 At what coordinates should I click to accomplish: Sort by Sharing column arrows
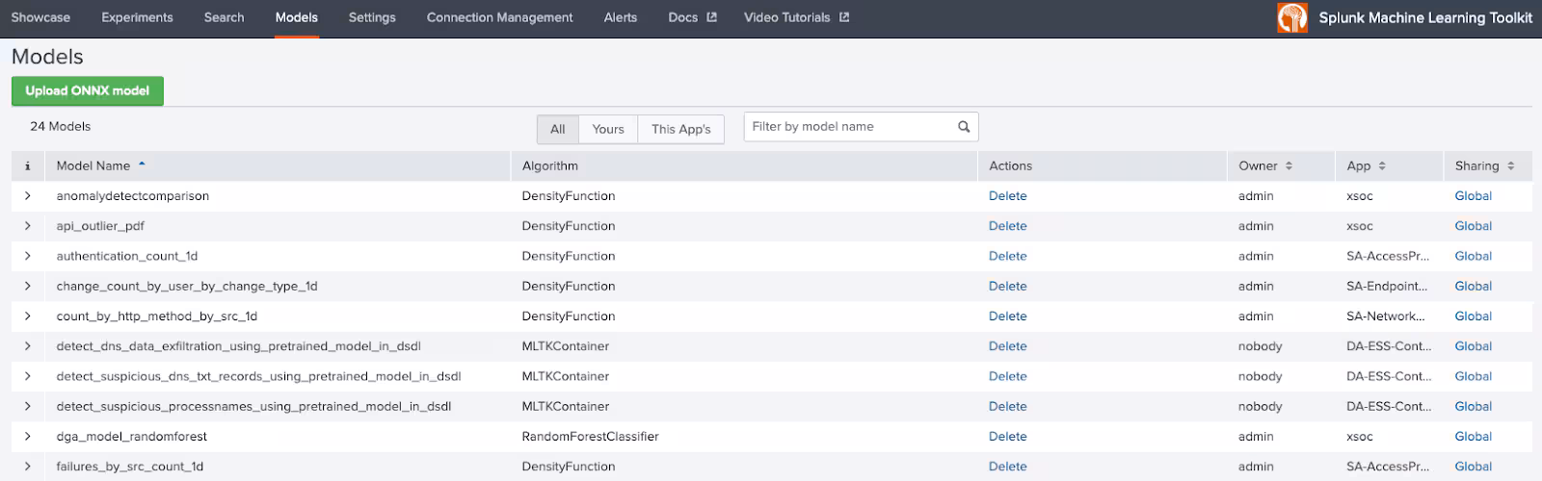click(1510, 166)
